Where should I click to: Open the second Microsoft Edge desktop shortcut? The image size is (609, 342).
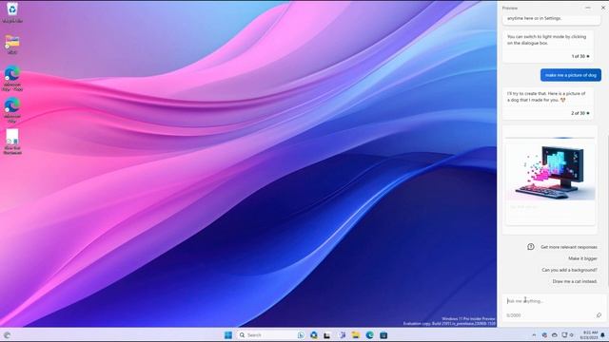pos(12,110)
